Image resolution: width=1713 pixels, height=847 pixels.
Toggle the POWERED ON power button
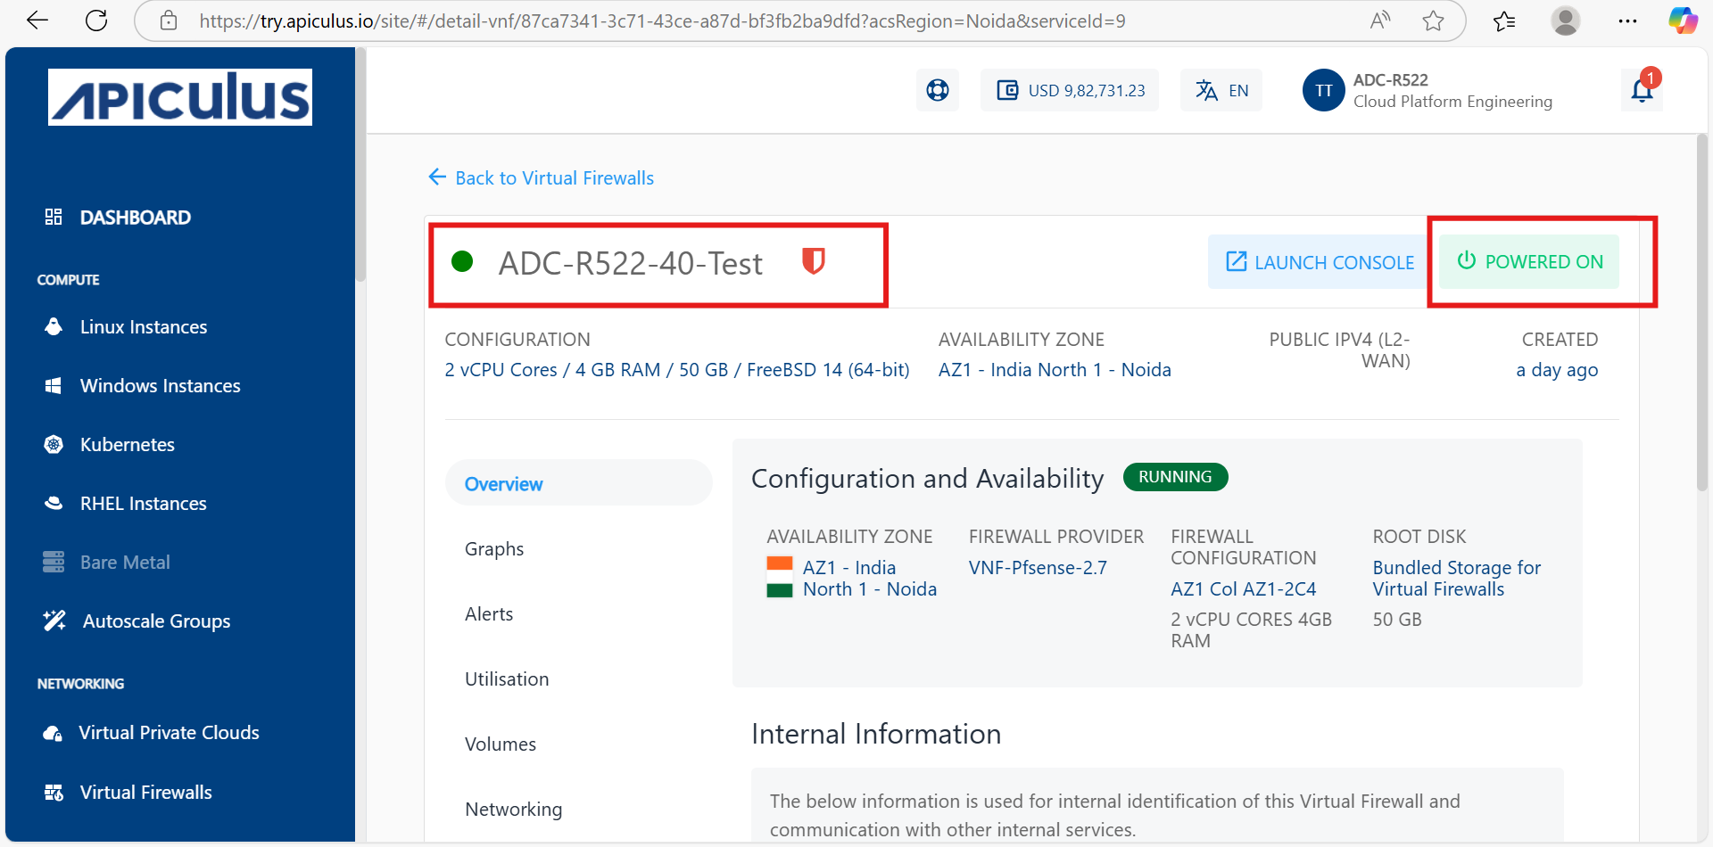click(x=1529, y=261)
